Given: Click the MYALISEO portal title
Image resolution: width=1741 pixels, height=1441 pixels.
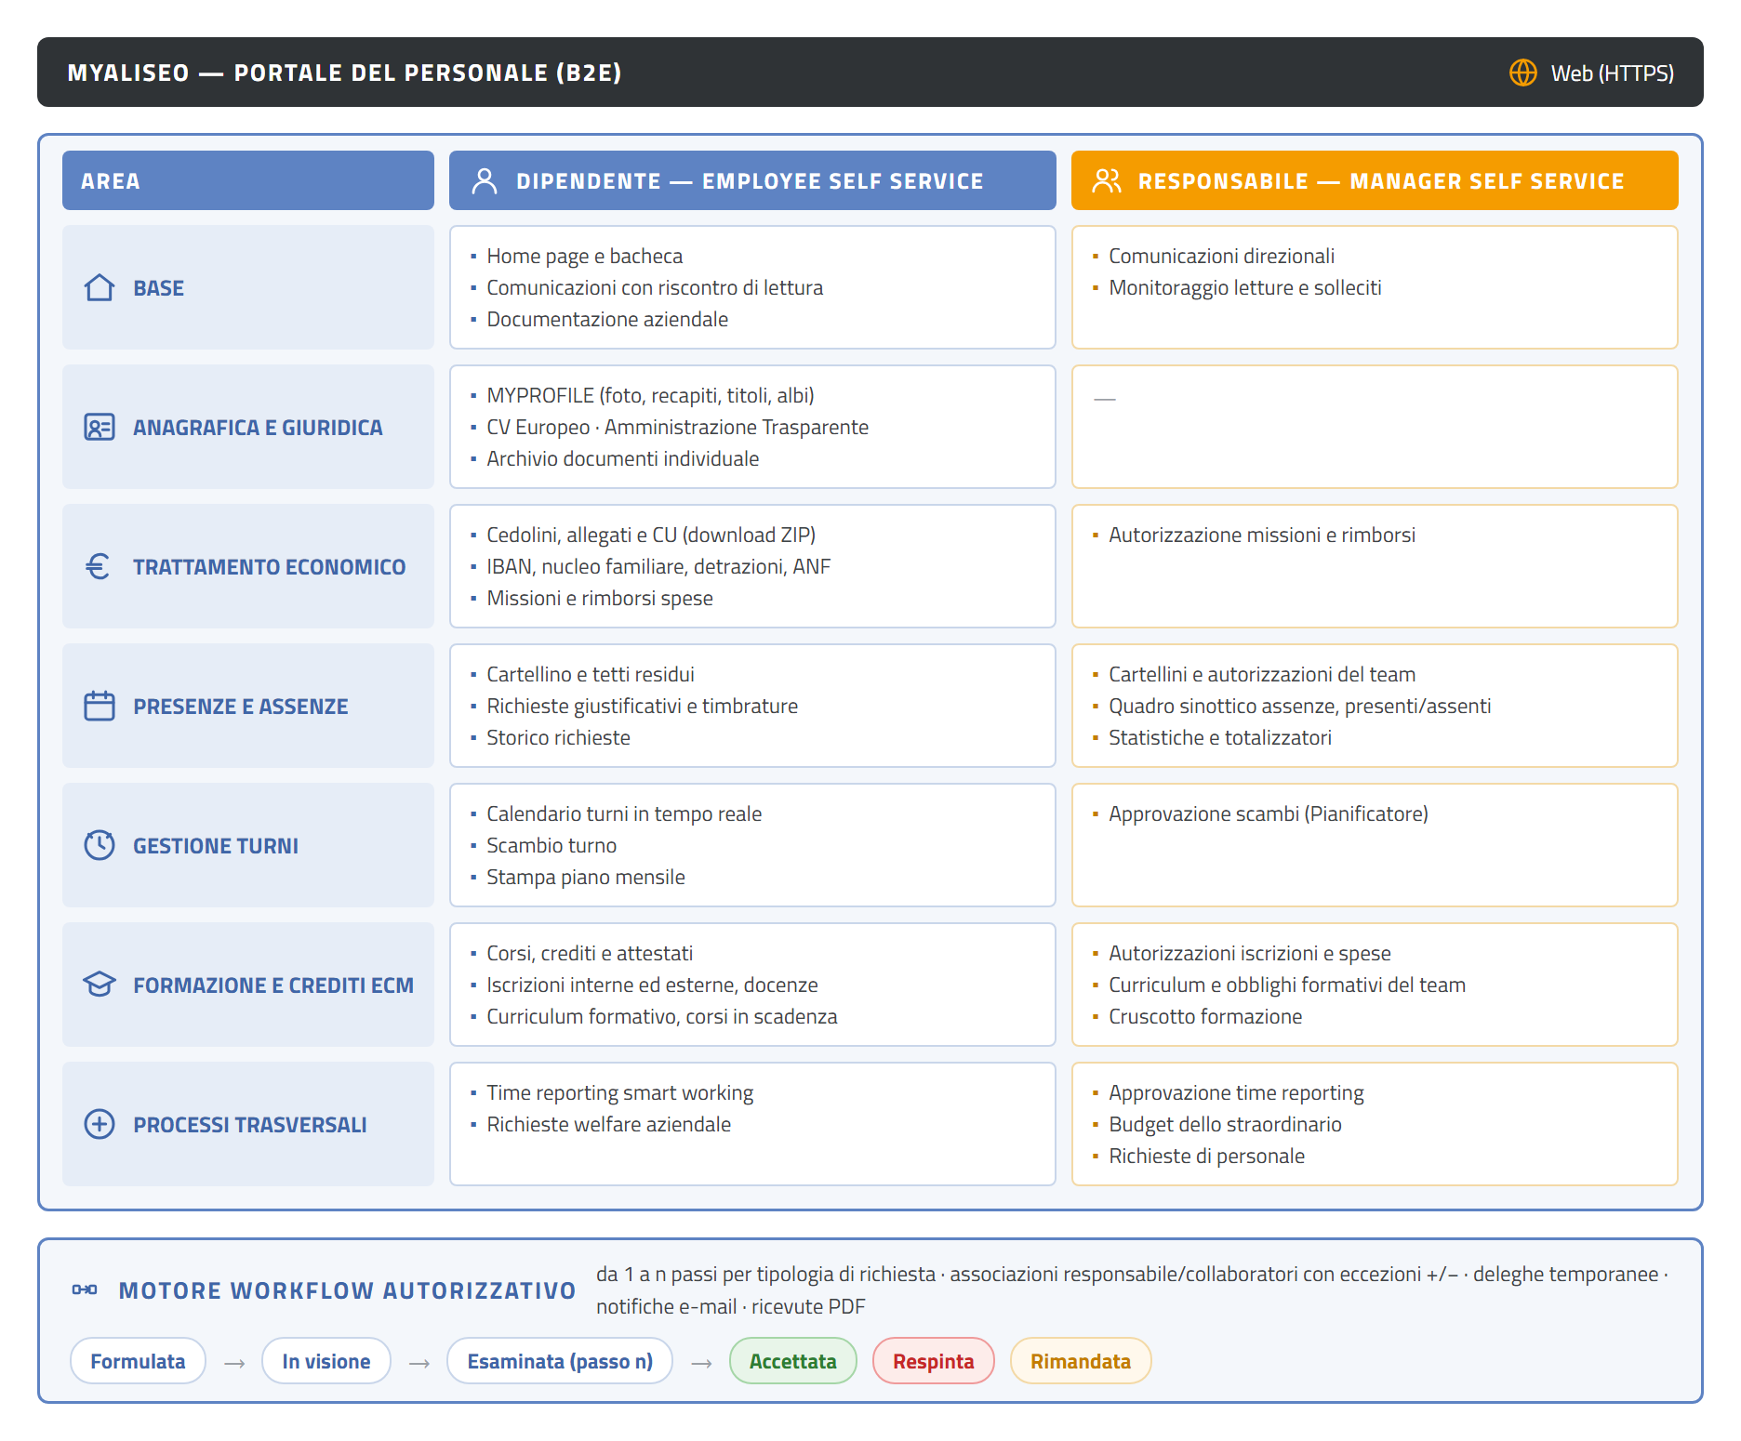Looking at the screenshot, I should (x=345, y=73).
